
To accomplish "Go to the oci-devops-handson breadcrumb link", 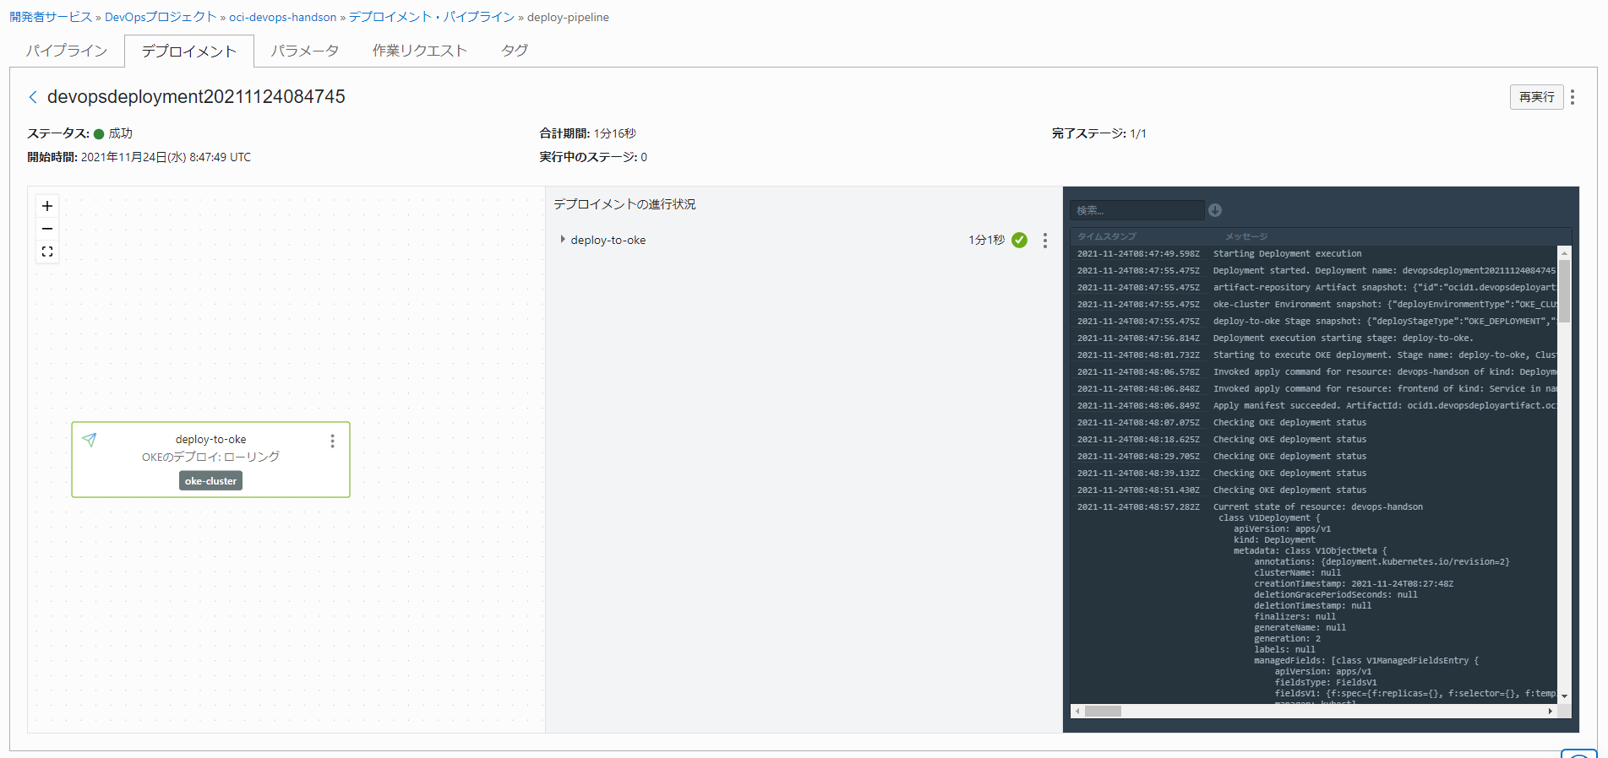I will pos(282,17).
